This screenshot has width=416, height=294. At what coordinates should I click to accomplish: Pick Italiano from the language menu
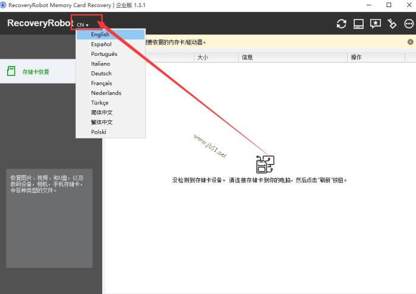click(x=111, y=64)
